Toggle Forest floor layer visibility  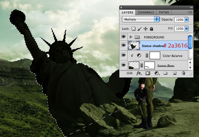coord(123,65)
